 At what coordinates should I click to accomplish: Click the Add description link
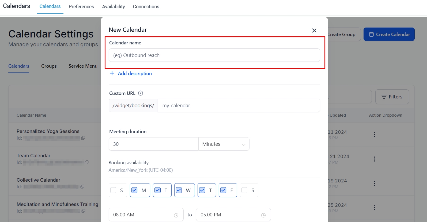tap(135, 74)
